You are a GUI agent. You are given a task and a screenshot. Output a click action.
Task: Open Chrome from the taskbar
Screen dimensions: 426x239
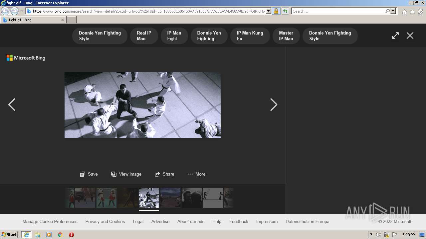(x=60, y=235)
